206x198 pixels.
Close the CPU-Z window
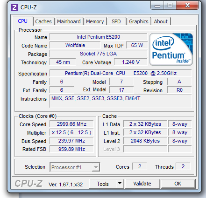click(187, 6)
